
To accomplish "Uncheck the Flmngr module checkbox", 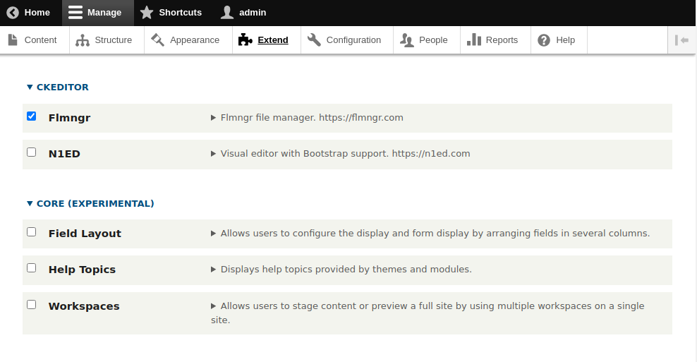I will pyautogui.click(x=32, y=116).
